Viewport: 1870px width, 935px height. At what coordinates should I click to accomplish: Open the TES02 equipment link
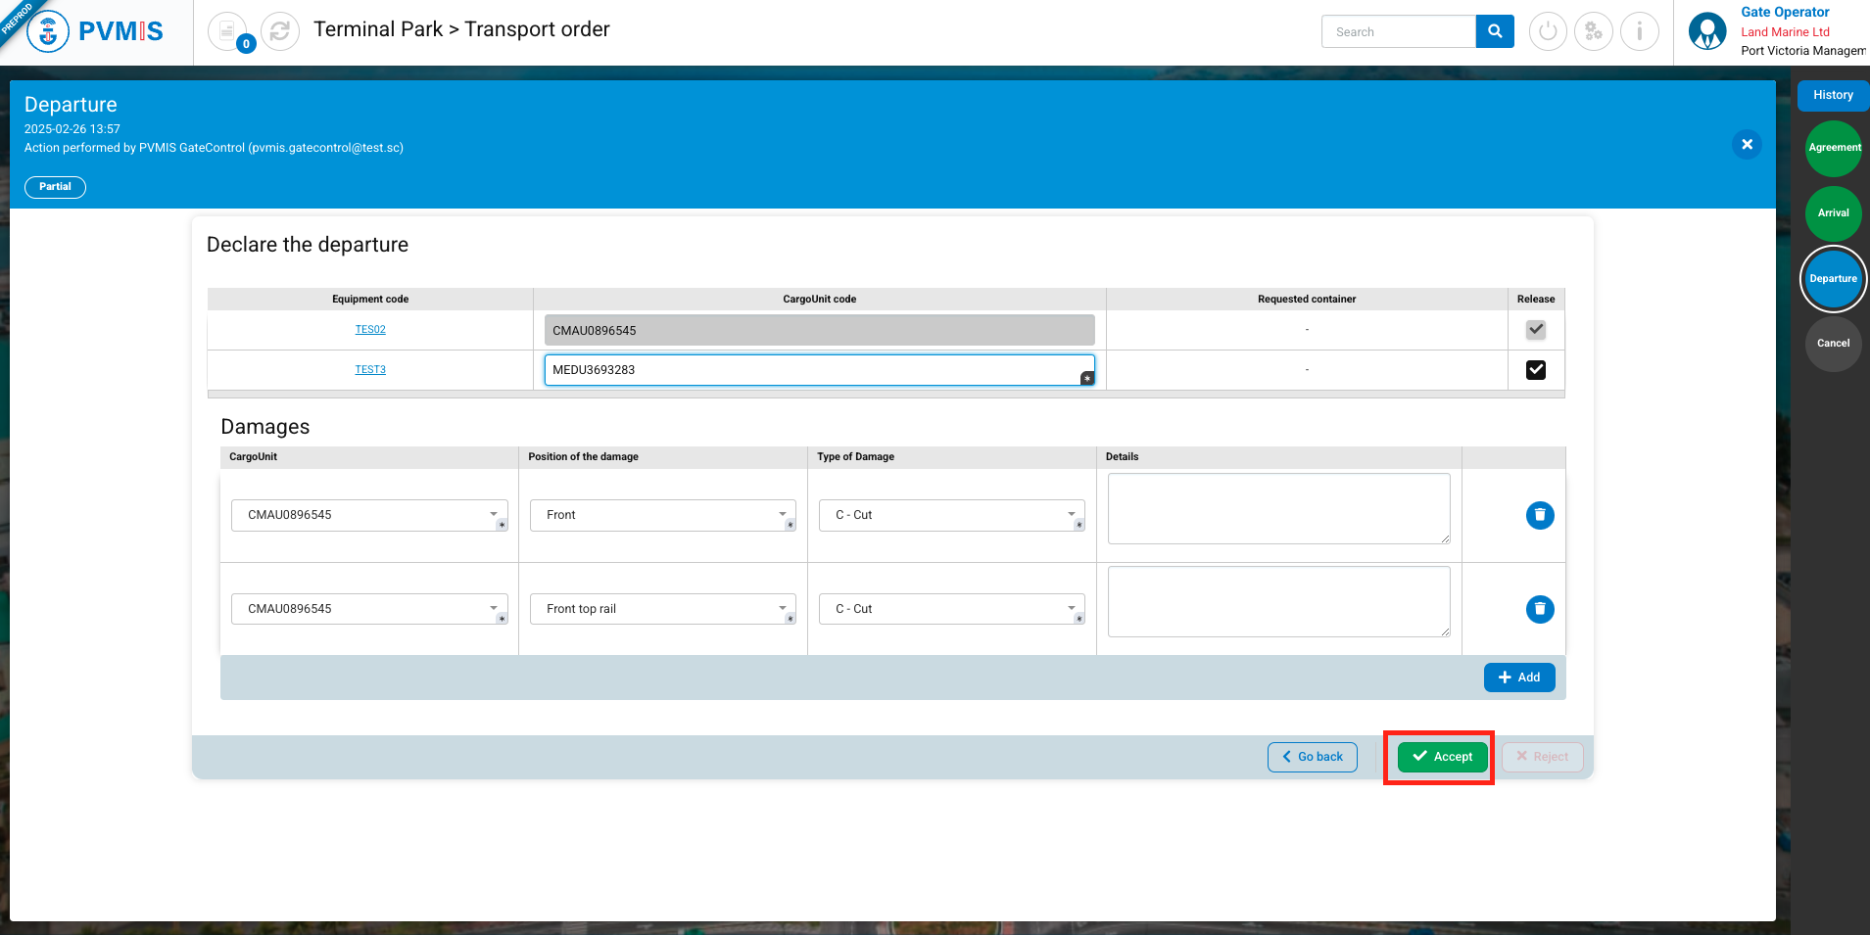[x=370, y=330]
